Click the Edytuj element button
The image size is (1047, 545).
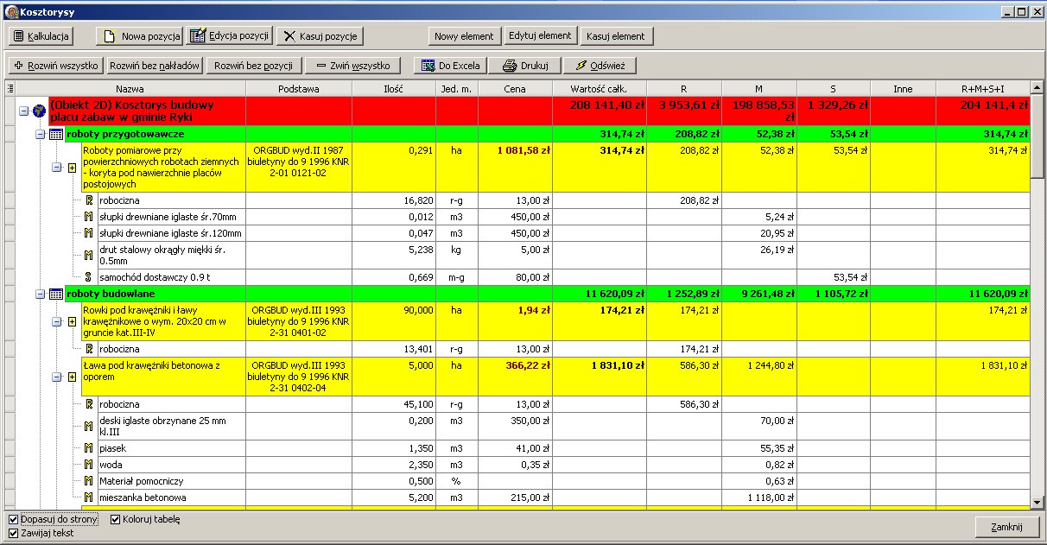tap(540, 36)
